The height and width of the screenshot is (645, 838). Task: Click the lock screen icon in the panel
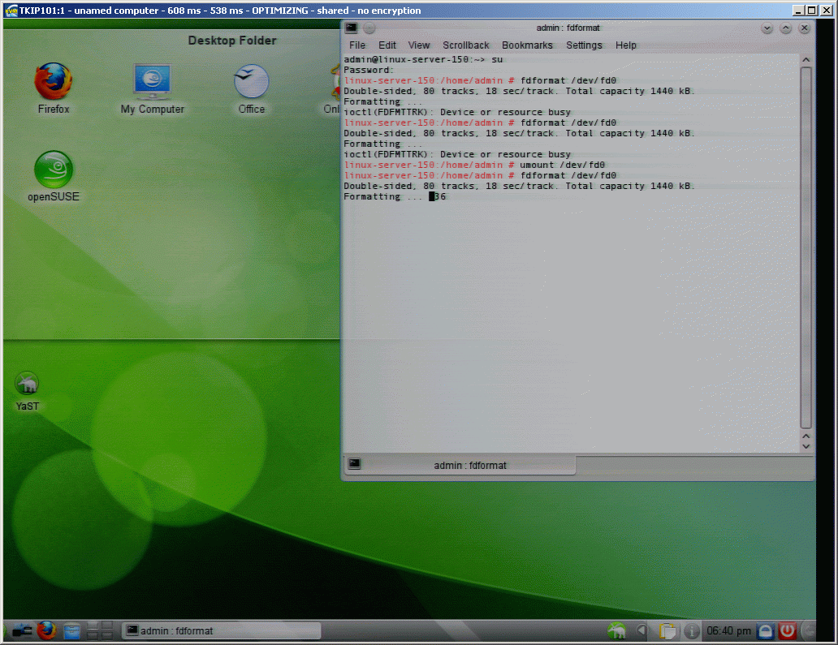click(765, 631)
